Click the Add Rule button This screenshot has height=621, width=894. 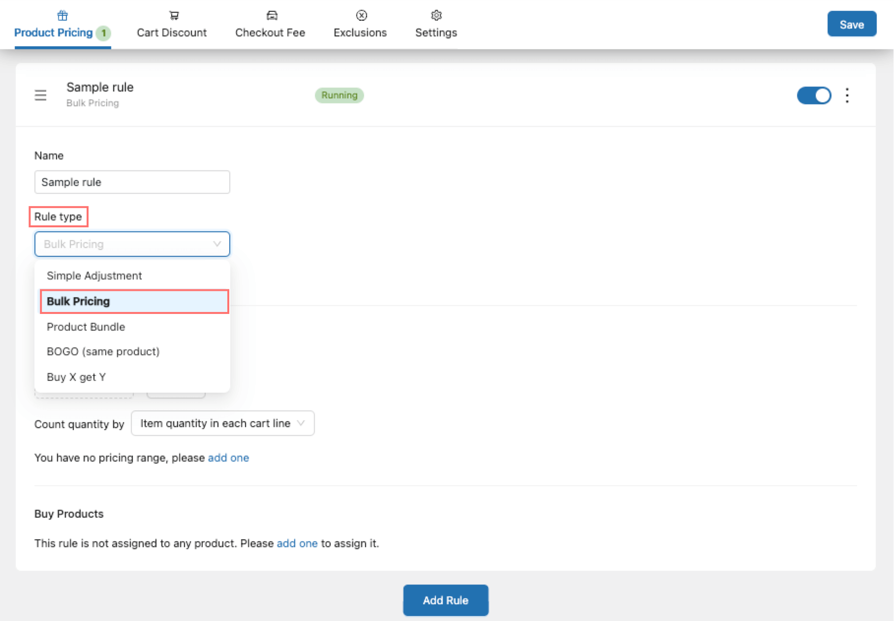(x=445, y=600)
